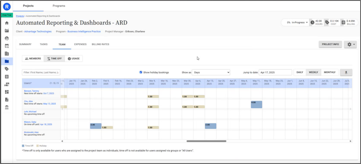Click the download export button
This screenshot has height=164, width=361.
346,72
